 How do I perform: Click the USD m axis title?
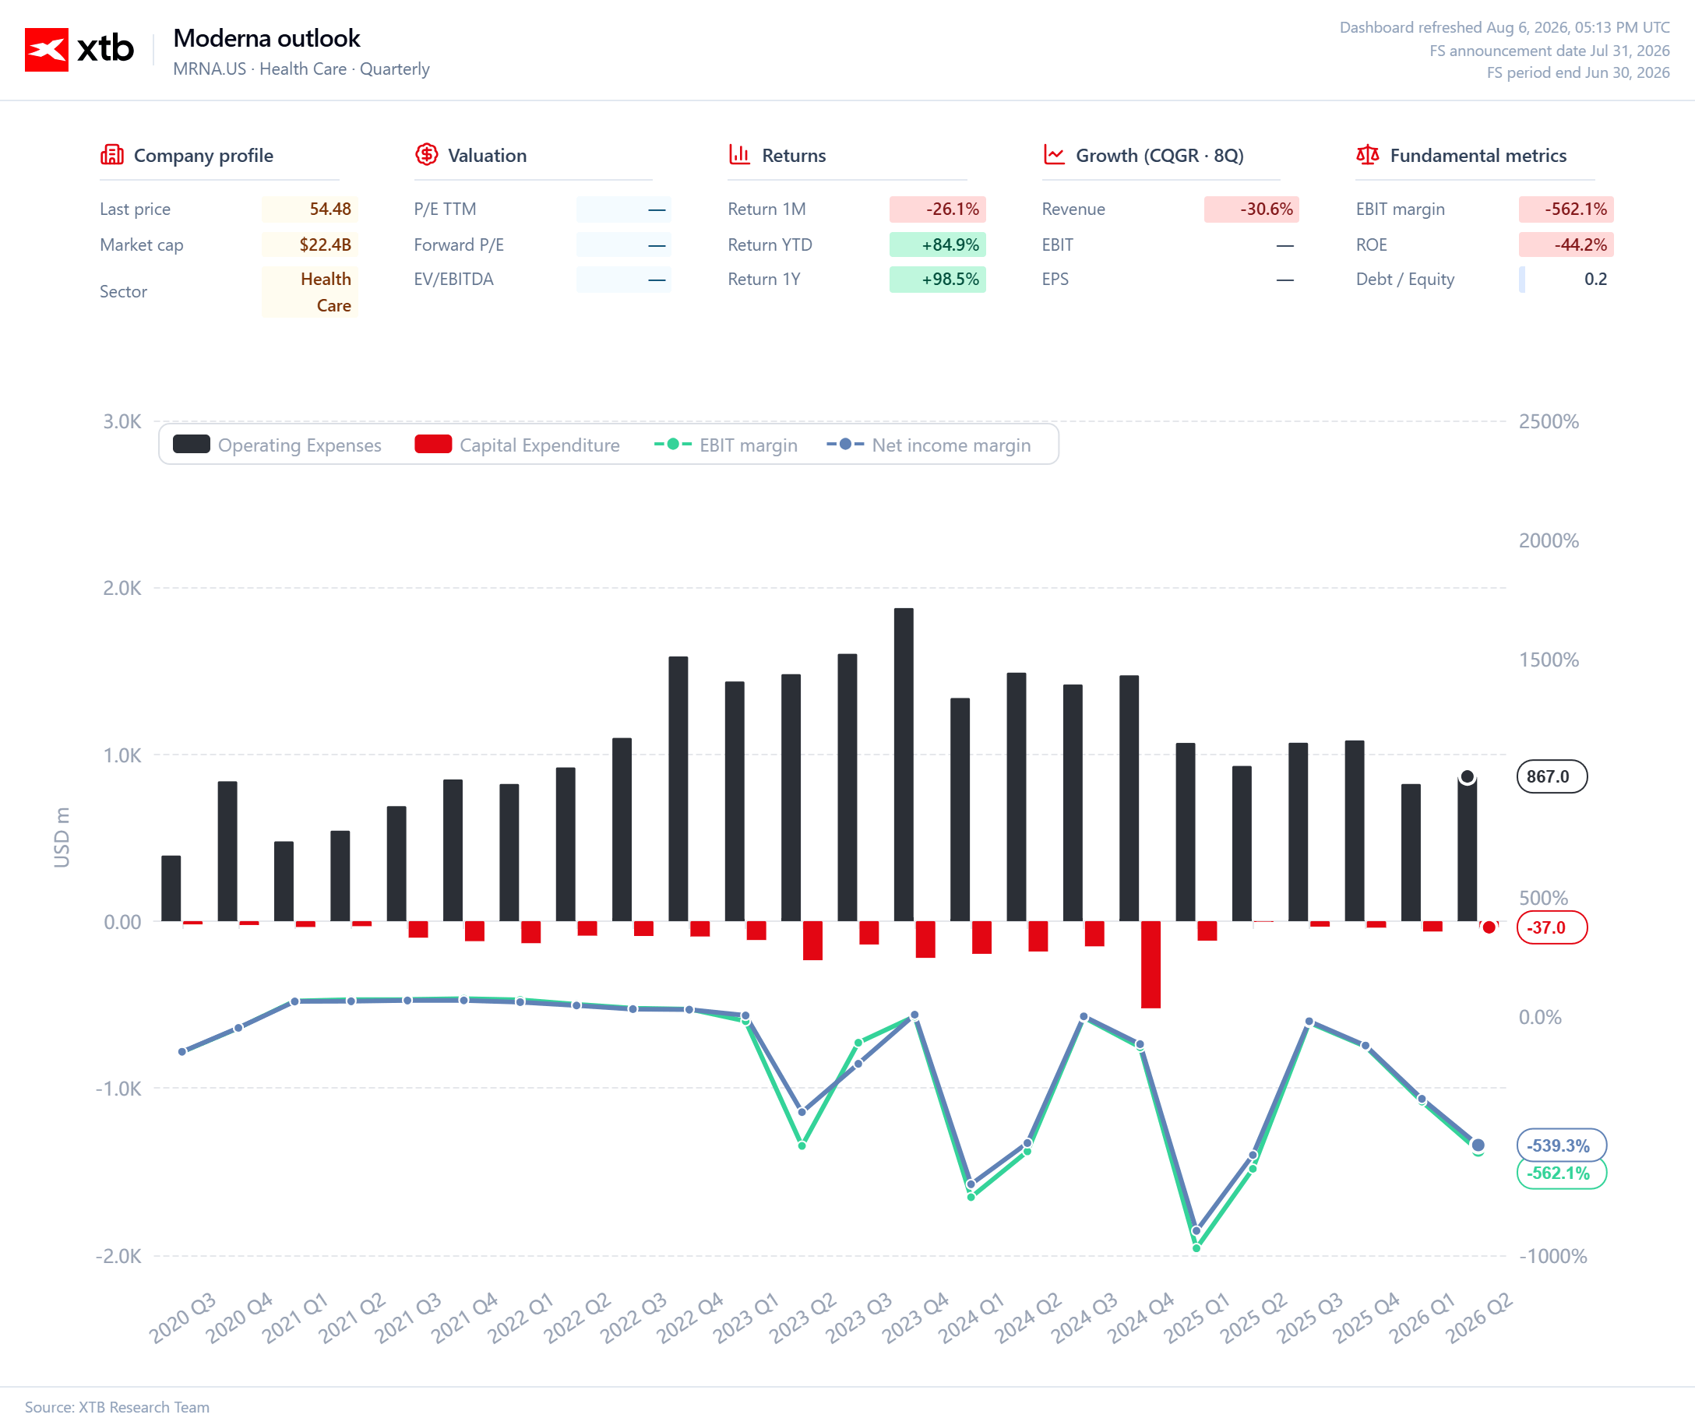point(62,838)
